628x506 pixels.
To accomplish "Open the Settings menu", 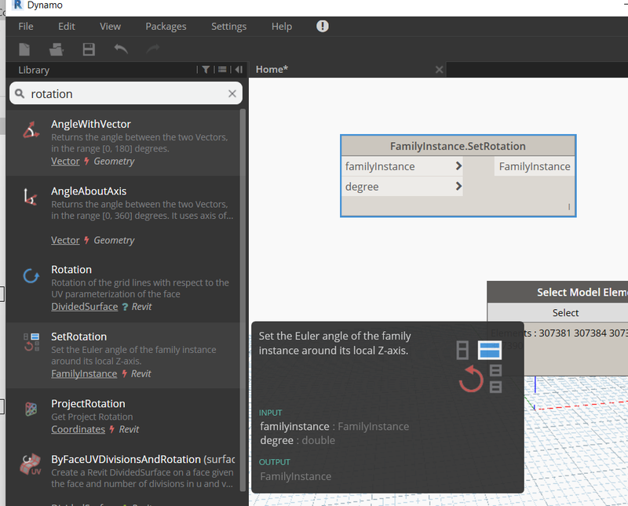I will (x=228, y=27).
